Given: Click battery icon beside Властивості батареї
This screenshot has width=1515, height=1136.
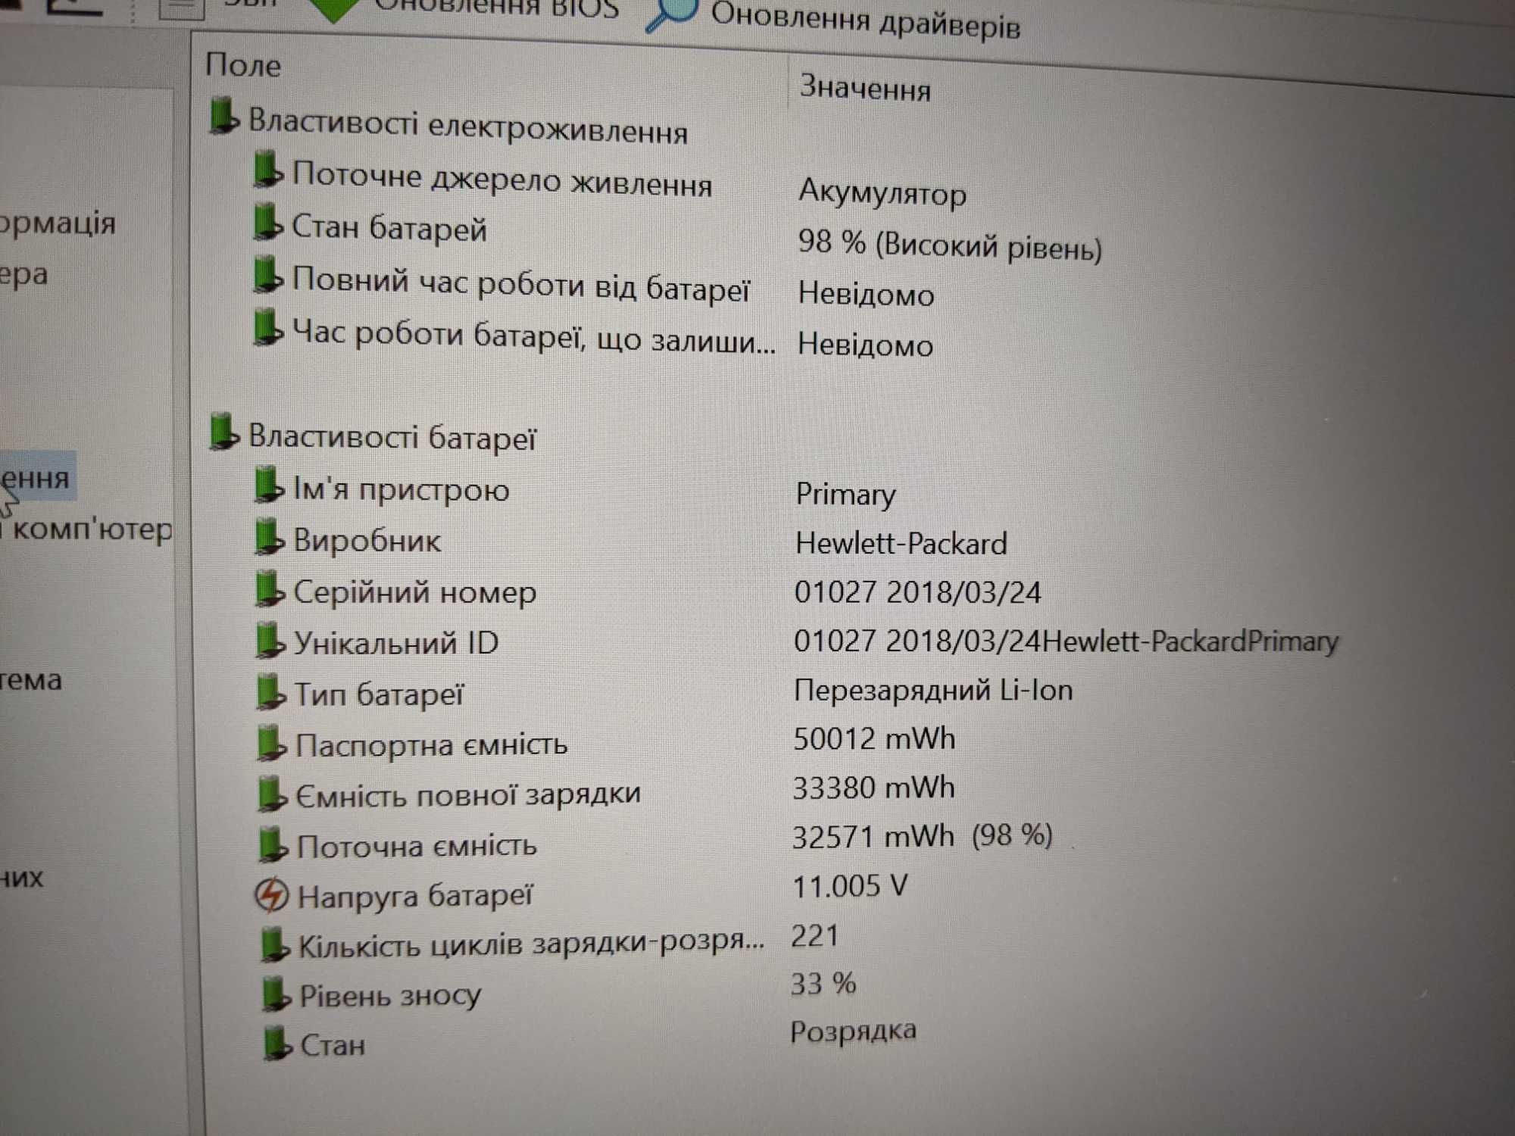Looking at the screenshot, I should [x=223, y=431].
